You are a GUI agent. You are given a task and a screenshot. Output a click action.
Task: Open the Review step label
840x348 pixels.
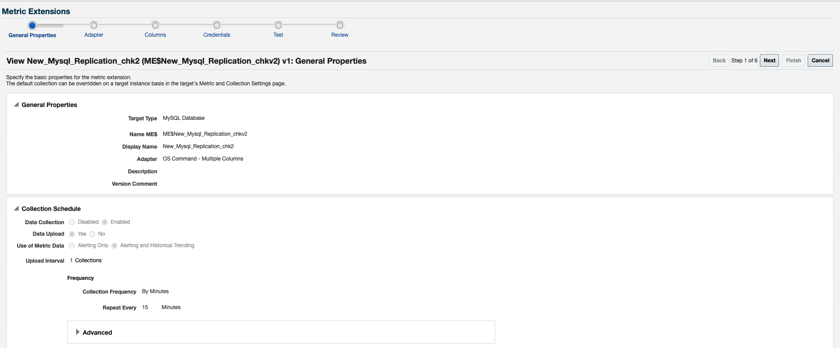(340, 35)
